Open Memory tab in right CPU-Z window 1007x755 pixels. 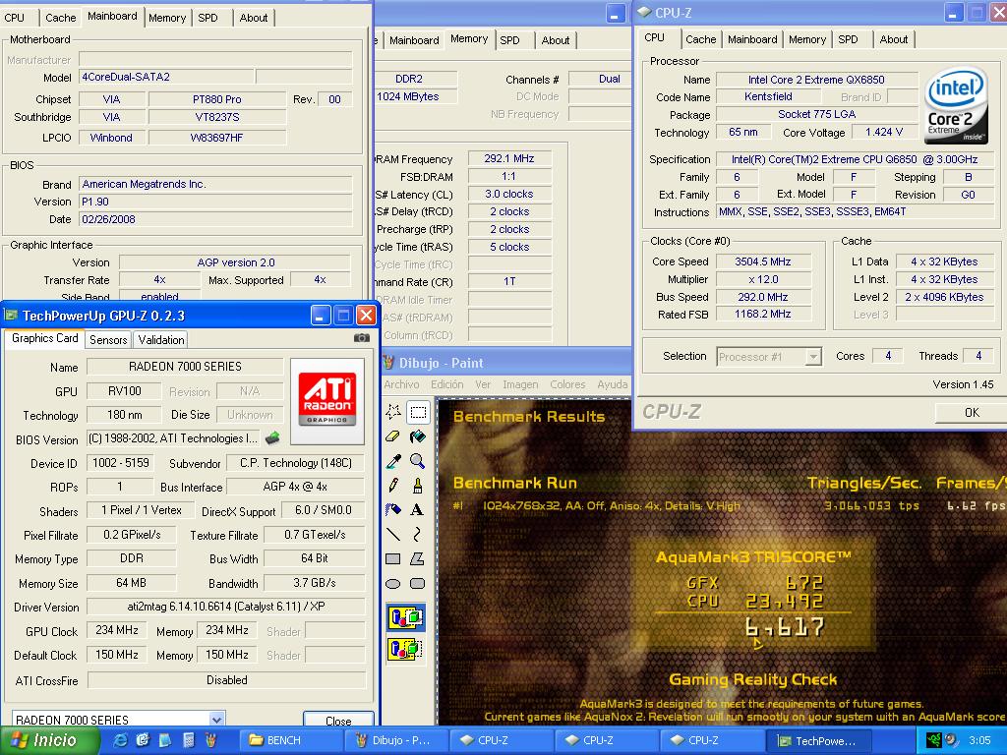tap(807, 39)
